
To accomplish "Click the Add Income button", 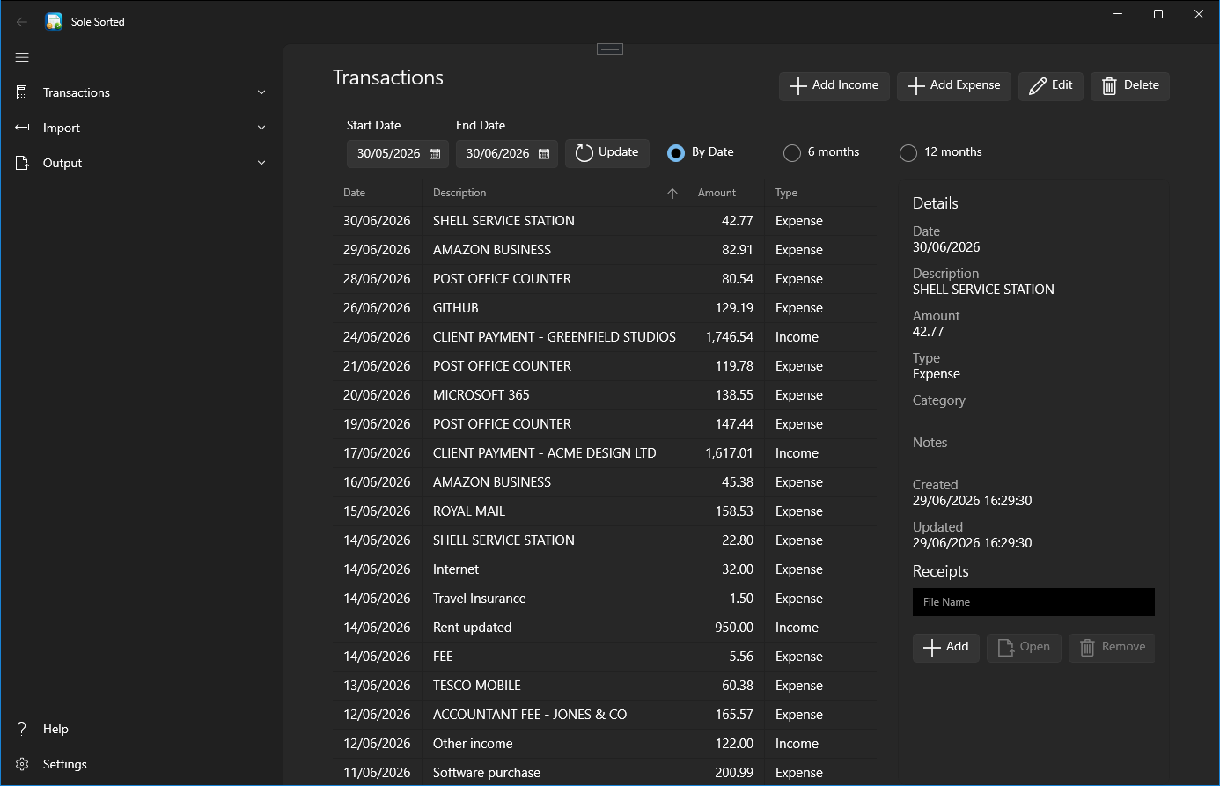I will (x=834, y=85).
